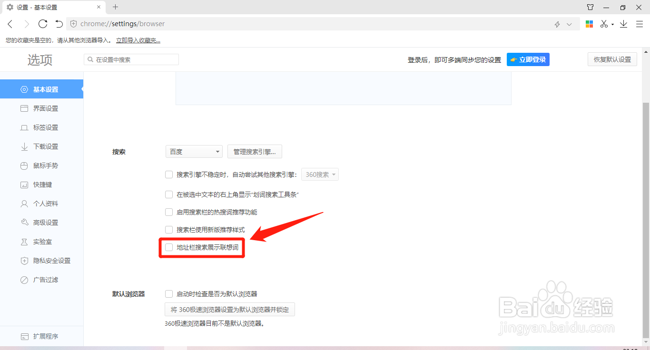
Task: Toggle 启动时检查是否为默认浏览器 checkbox
Action: [x=169, y=294]
